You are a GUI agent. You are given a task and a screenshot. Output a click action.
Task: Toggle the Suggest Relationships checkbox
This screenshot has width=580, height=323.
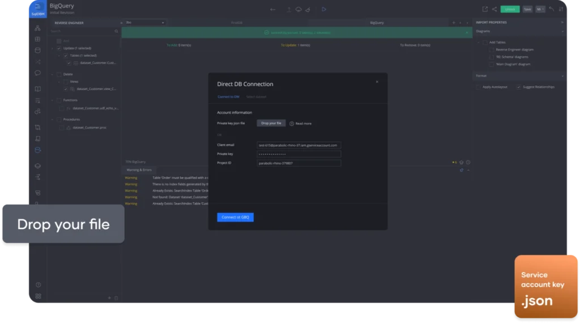[519, 87]
